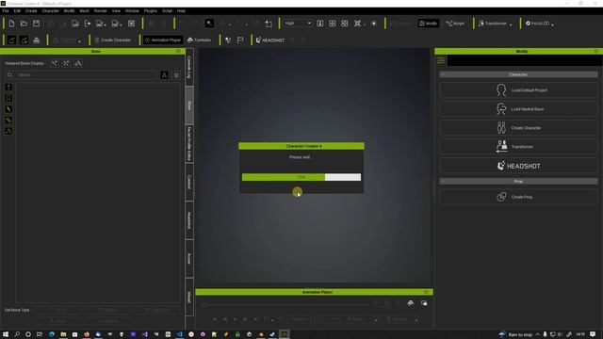Click the Morph button in toolbar
The height and width of the screenshot is (339, 603).
click(455, 24)
